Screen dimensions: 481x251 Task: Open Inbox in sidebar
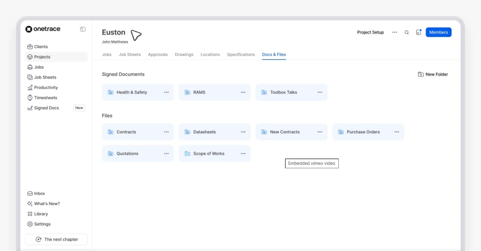[x=56, y=193]
